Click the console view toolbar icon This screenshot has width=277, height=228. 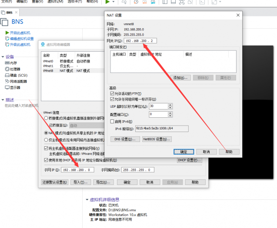[x=202, y=2]
